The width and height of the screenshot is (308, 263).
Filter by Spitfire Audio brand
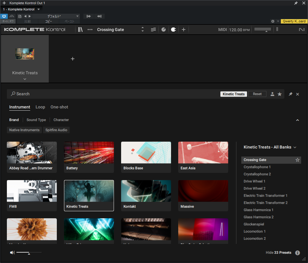(x=56, y=130)
